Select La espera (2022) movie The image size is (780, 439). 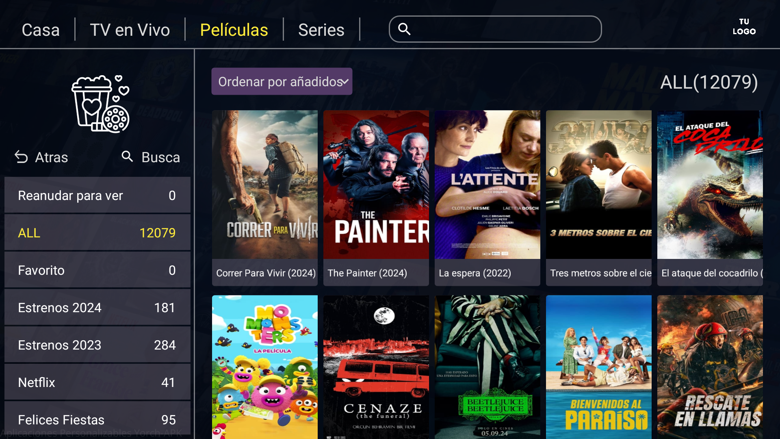coord(487,198)
